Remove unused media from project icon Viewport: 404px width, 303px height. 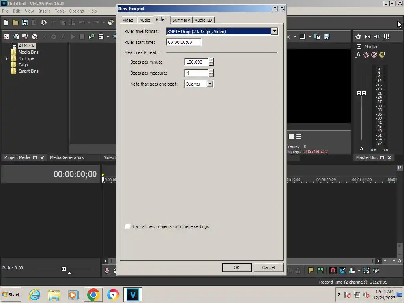pos(6,37)
